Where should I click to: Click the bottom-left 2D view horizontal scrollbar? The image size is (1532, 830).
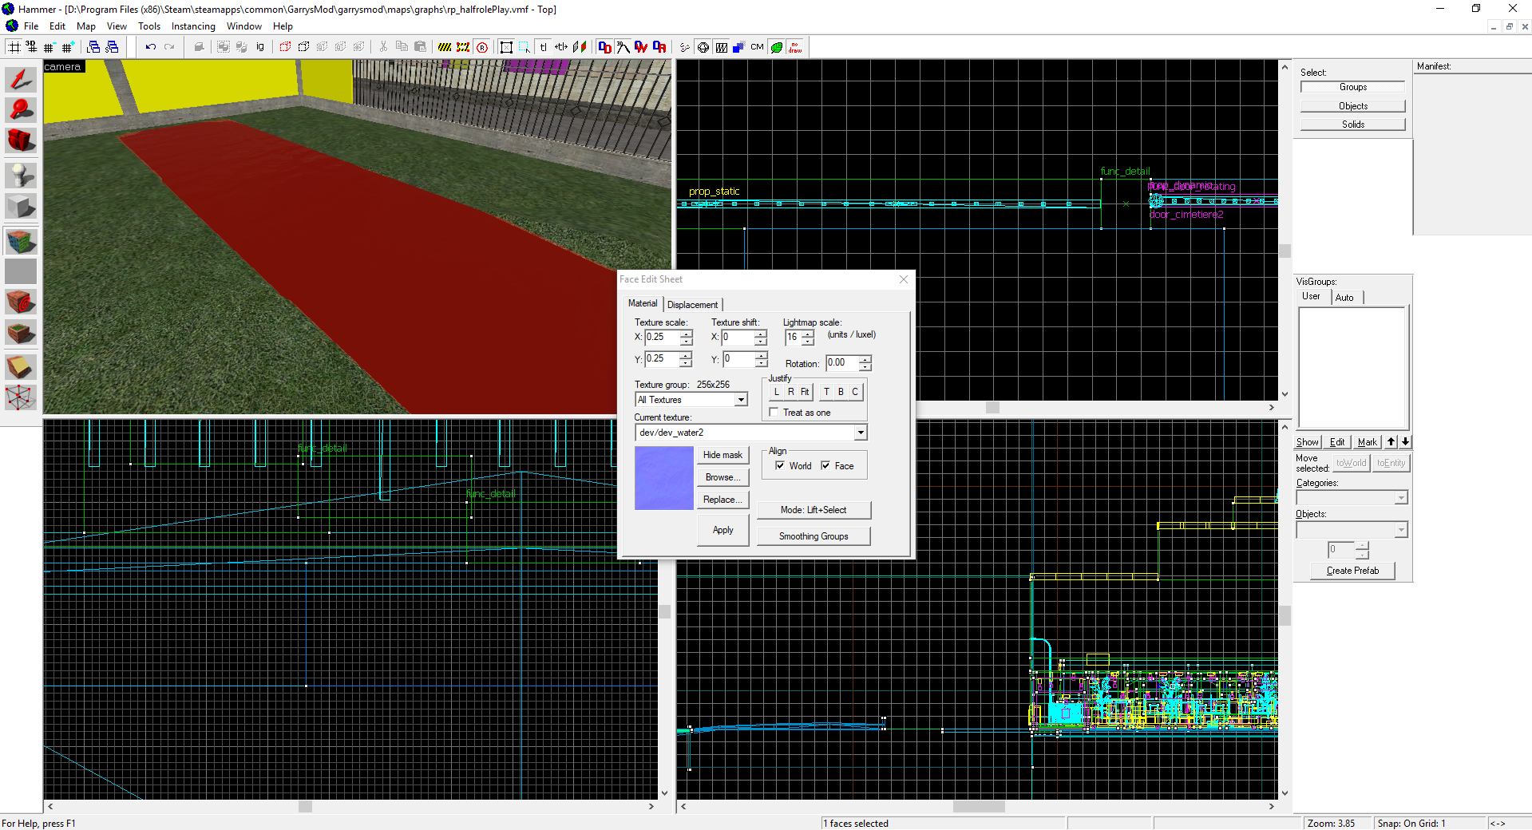click(351, 807)
